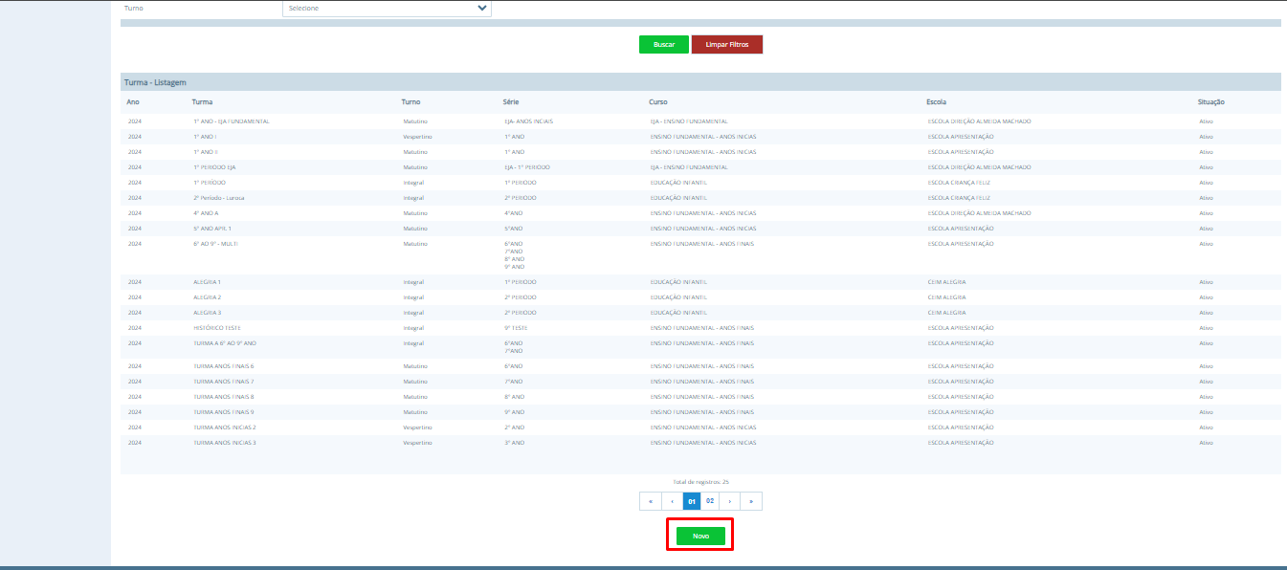The width and height of the screenshot is (1287, 570).
Task: Click 'ENSINO FUNDAMENTAL - ANOS FINAIS' in '6º AO 9º - MULTI' row
Action: [x=701, y=244]
